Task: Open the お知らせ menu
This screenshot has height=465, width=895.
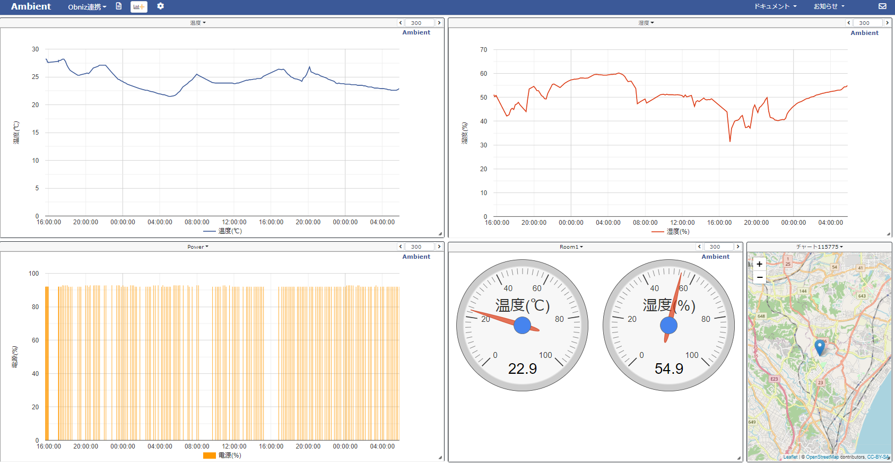Action: [829, 6]
